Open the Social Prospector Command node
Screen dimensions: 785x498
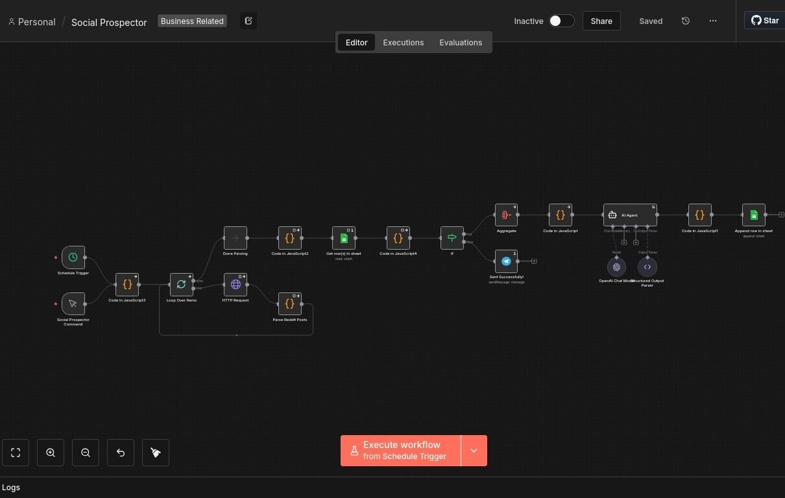pos(73,303)
